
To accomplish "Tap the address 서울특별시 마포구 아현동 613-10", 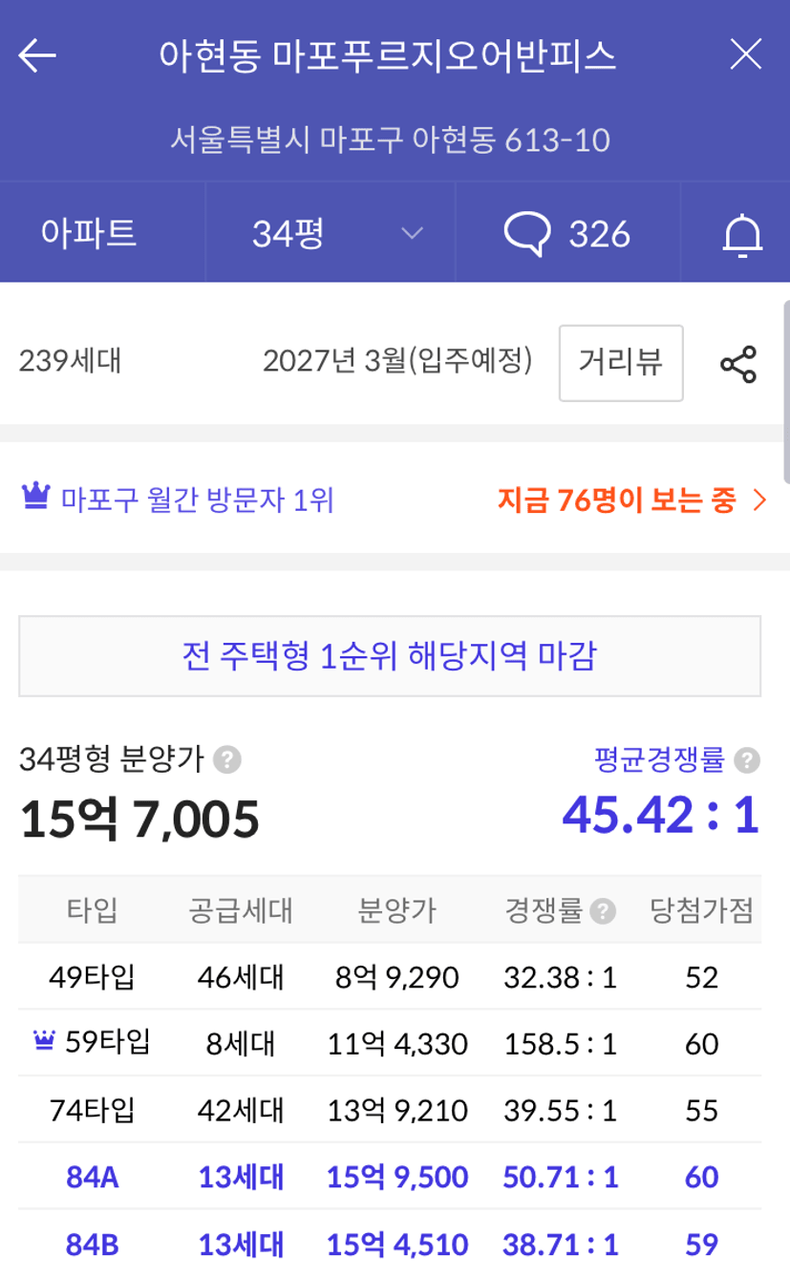I will [390, 140].
